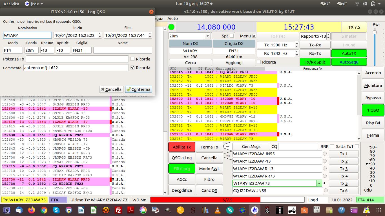Click the Ferma Tx button
Image resolution: width=385 pixels, height=216 pixels.
point(209,147)
